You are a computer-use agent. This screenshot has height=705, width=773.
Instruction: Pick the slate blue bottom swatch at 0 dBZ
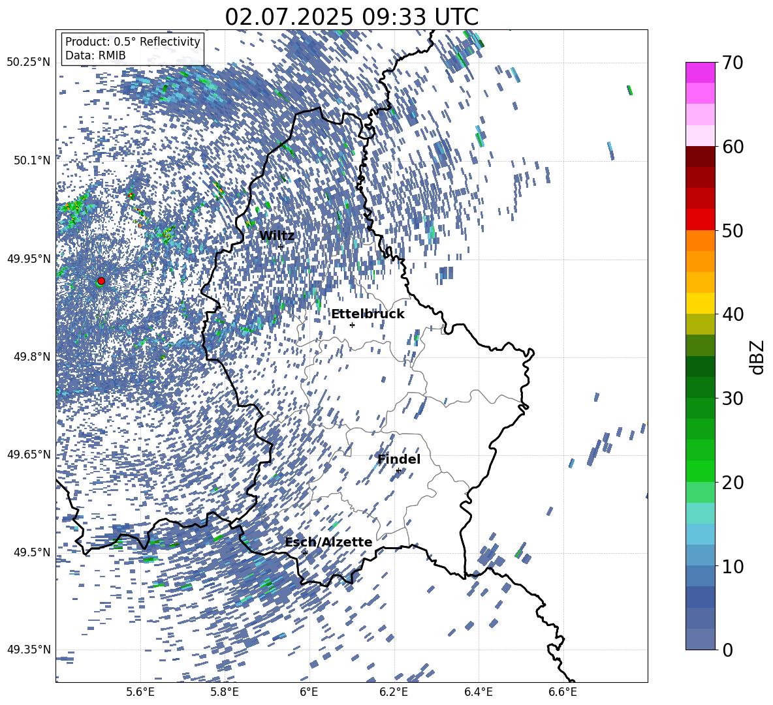[701, 639]
